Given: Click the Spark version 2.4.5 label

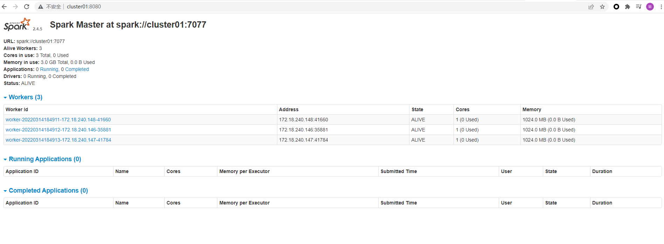Looking at the screenshot, I should pos(37,29).
